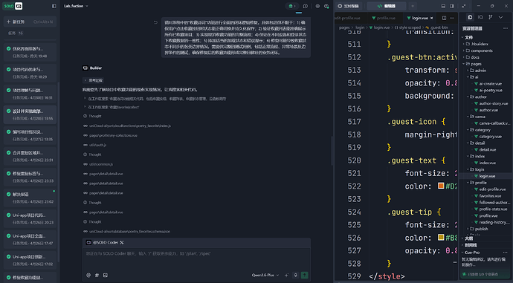Open the chat history icon
Viewport: 513px width, 283px height.
[x=306, y=6]
